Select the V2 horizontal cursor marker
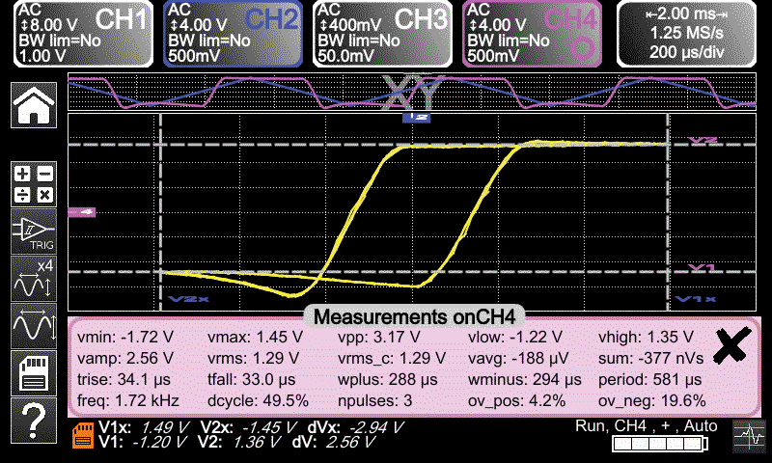The width and height of the screenshot is (772, 463). click(x=703, y=141)
